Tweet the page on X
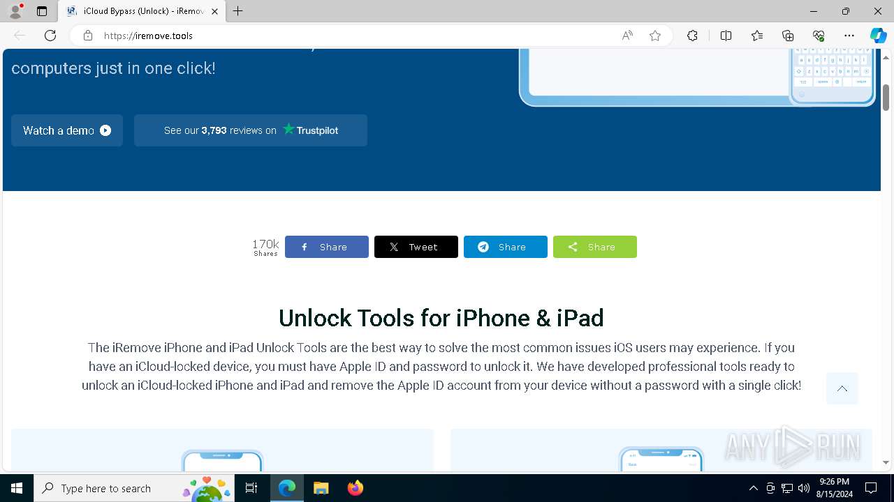 416,247
